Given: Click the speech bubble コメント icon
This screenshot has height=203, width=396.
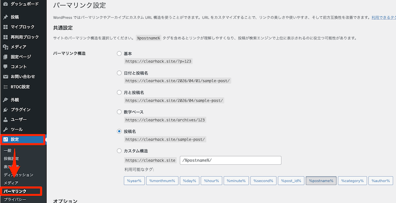Looking at the screenshot, I should [5, 66].
